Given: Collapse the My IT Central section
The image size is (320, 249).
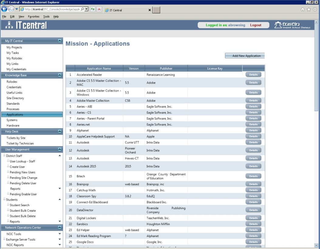Looking at the screenshot, I should (x=60, y=41).
